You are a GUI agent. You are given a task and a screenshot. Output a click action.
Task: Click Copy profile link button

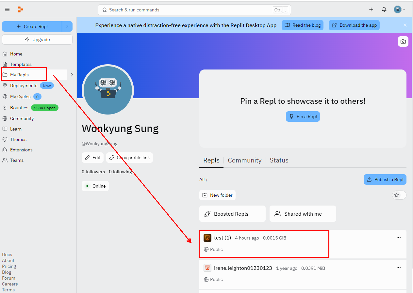coord(129,158)
